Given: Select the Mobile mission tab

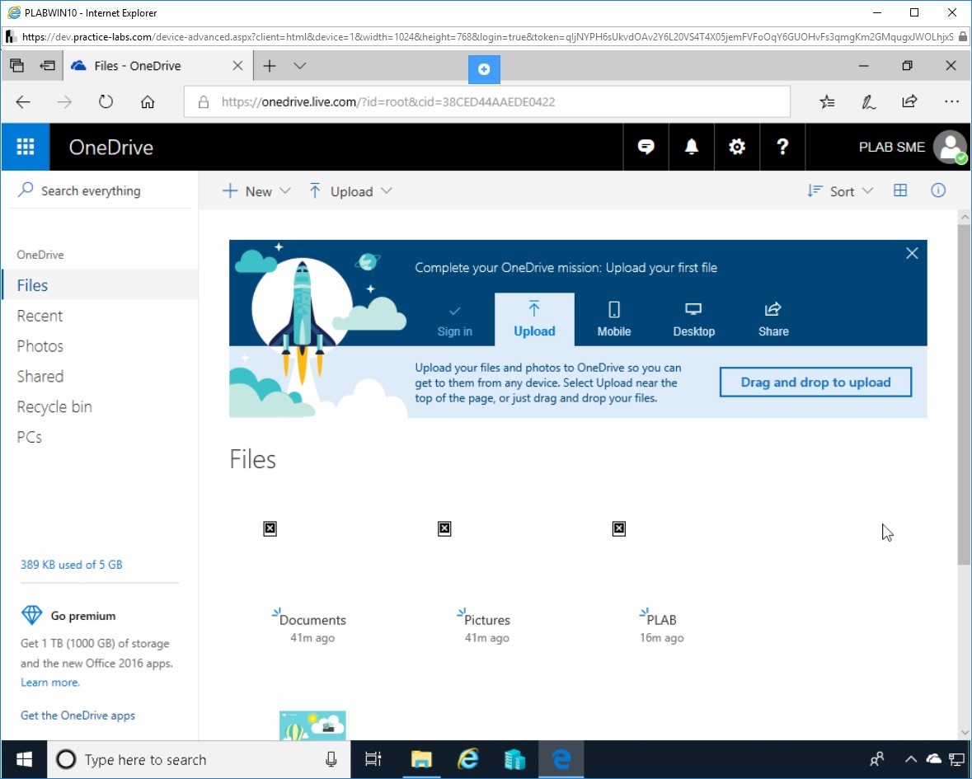Looking at the screenshot, I should 613,320.
